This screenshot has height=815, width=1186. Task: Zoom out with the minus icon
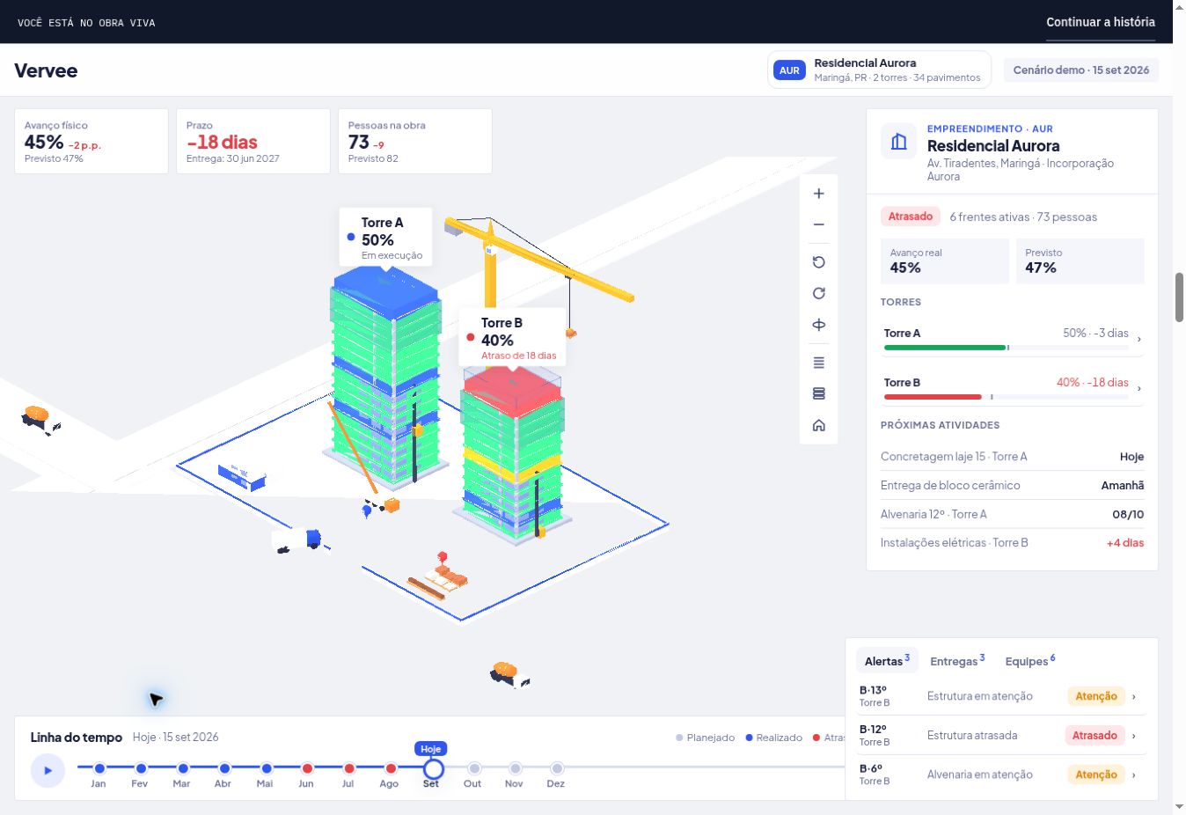coord(818,225)
